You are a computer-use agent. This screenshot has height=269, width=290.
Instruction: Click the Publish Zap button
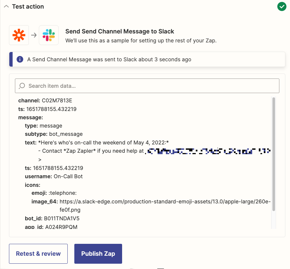[x=98, y=254]
